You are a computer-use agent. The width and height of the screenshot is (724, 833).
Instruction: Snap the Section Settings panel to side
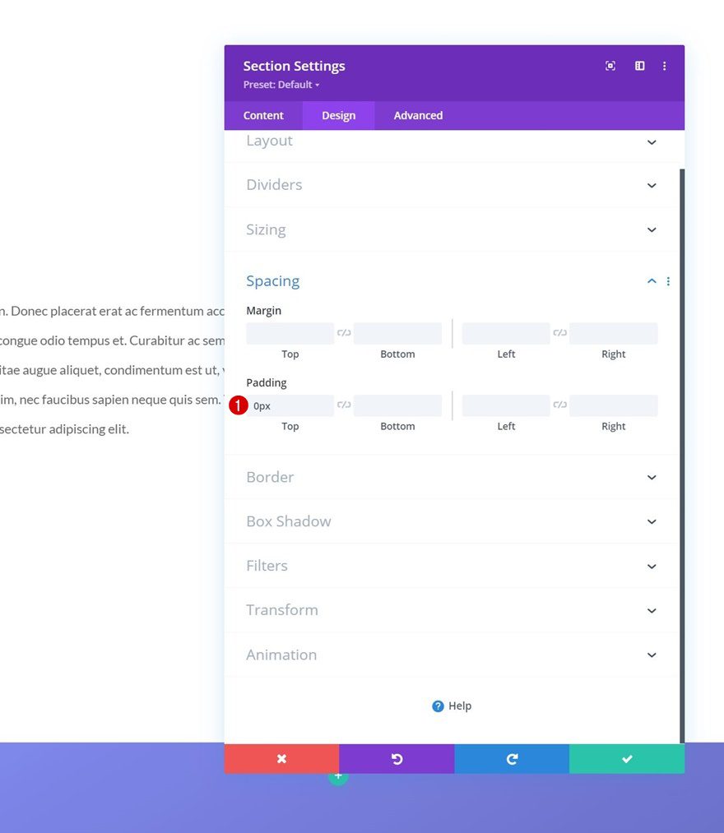click(639, 65)
